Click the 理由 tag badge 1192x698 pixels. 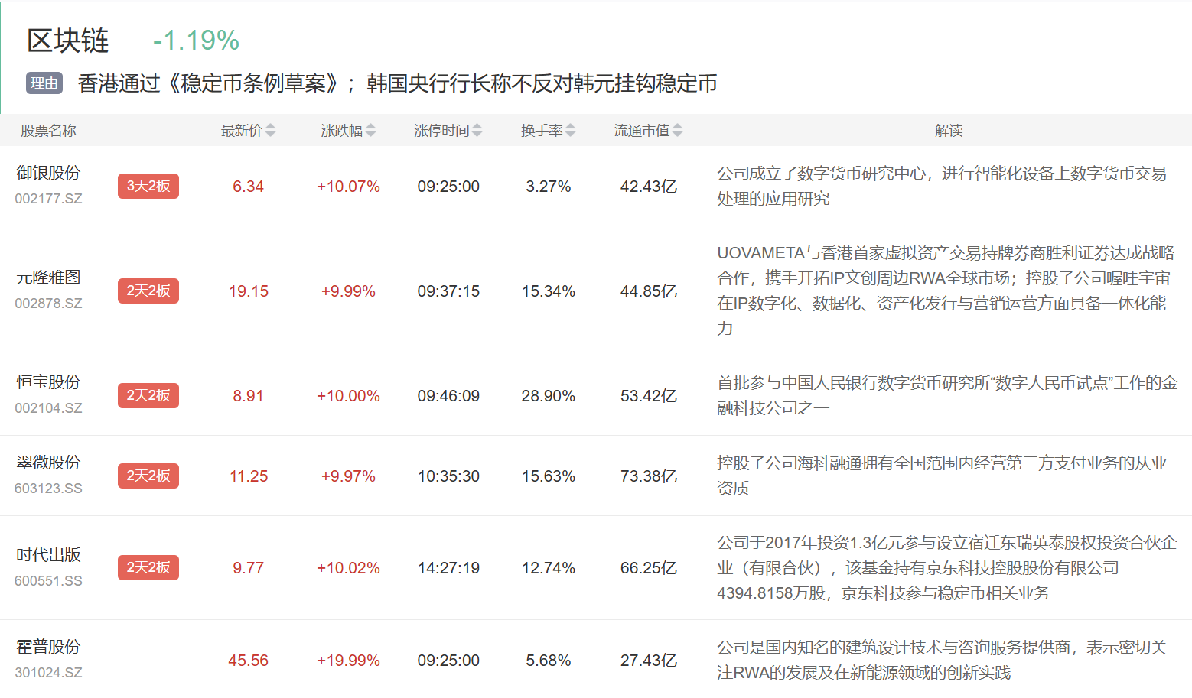[44, 83]
